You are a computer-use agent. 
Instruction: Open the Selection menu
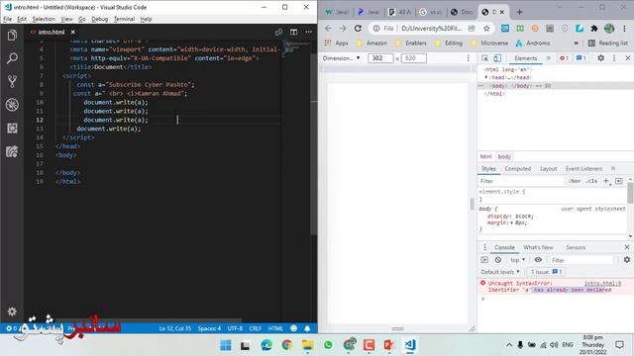[x=44, y=19]
